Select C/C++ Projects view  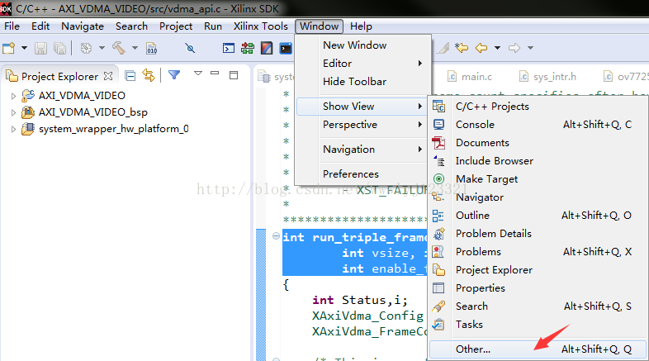[538, 107]
